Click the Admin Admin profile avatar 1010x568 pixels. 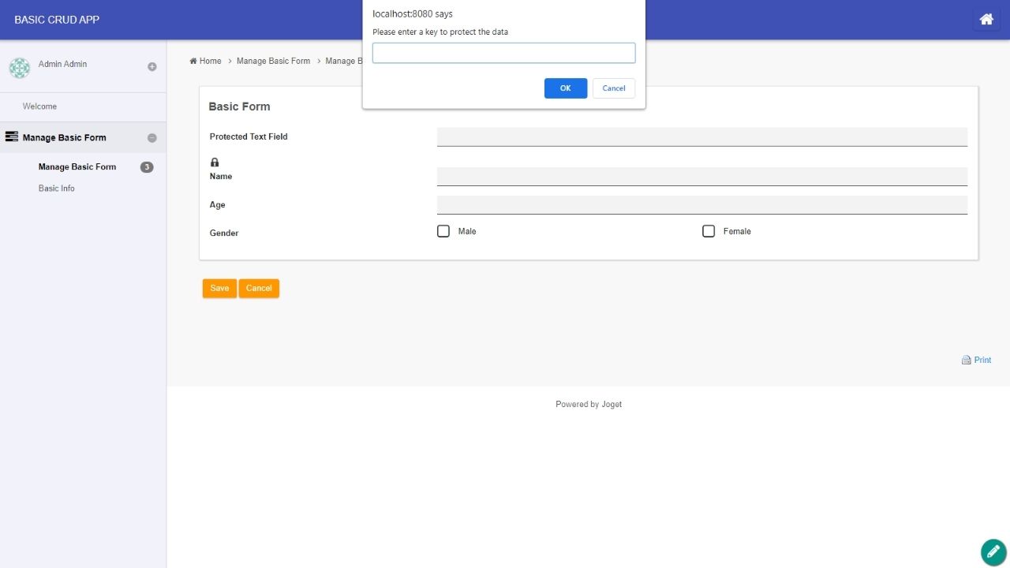(20, 68)
